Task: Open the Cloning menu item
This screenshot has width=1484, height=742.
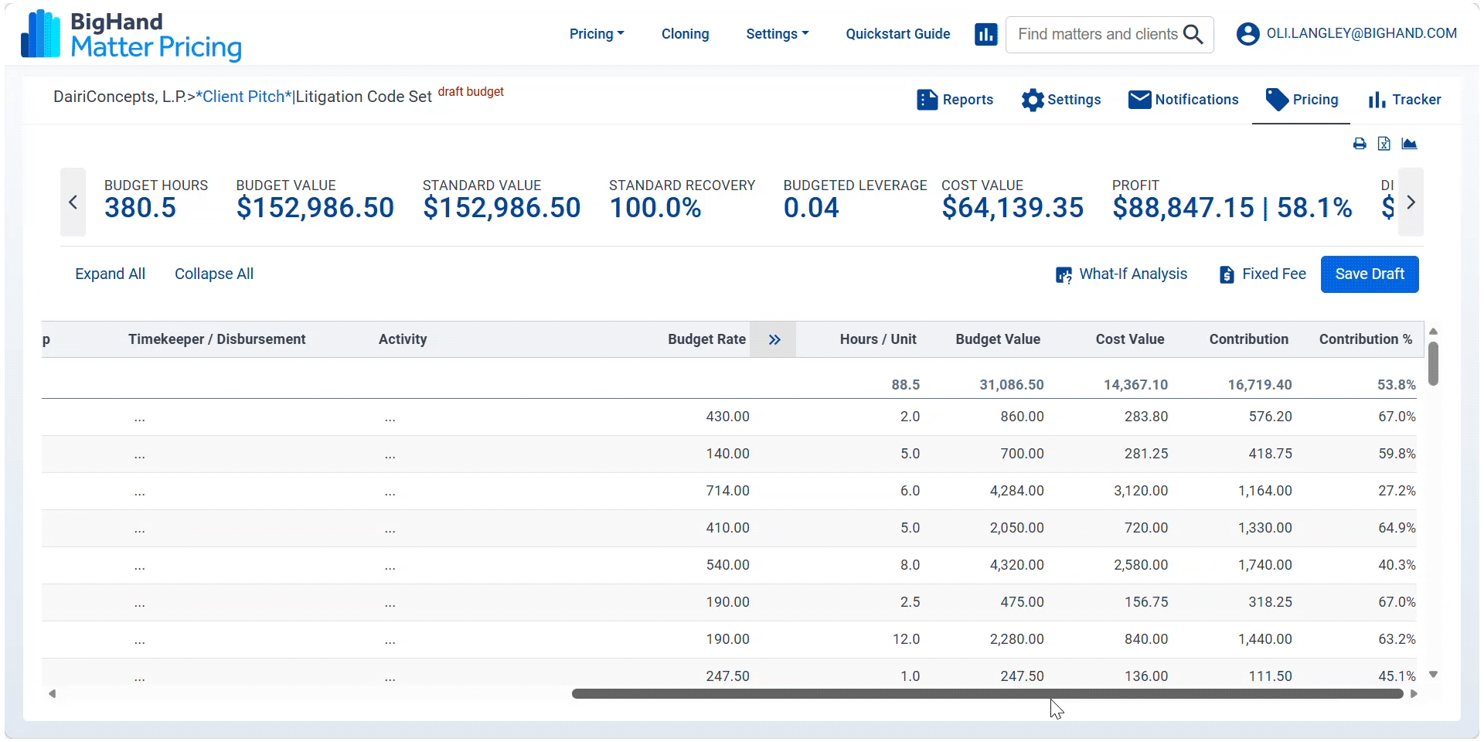Action: tap(685, 34)
